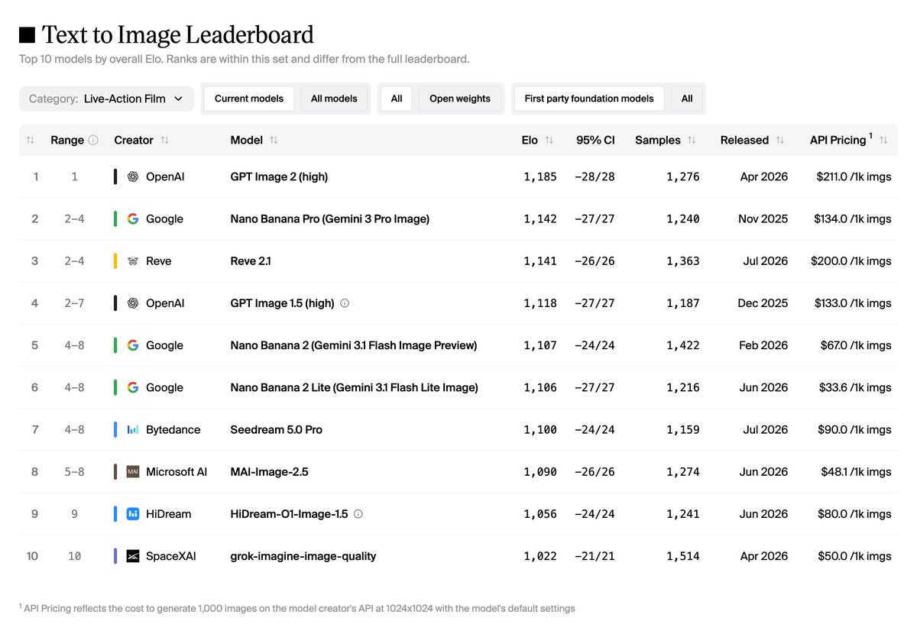The image size is (917, 634).
Task: Click the price $134.0 /1k imgs
Action: pyautogui.click(x=853, y=218)
